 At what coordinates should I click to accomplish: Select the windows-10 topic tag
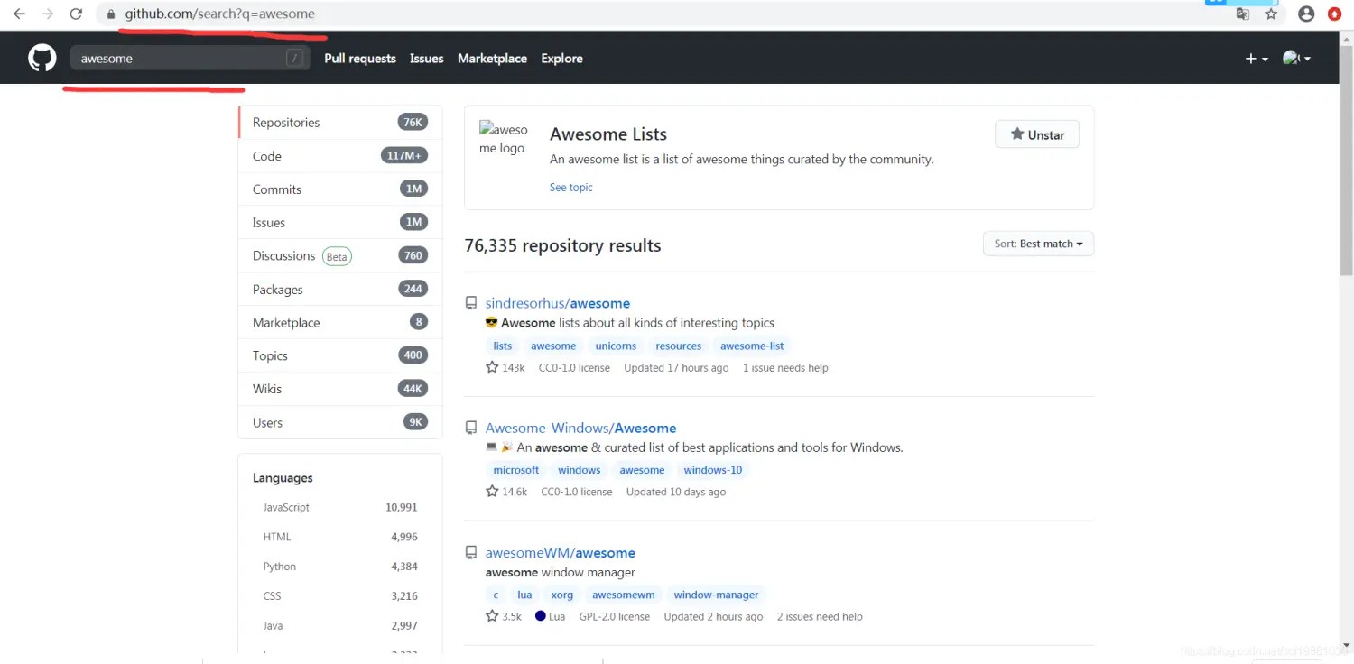click(x=712, y=469)
